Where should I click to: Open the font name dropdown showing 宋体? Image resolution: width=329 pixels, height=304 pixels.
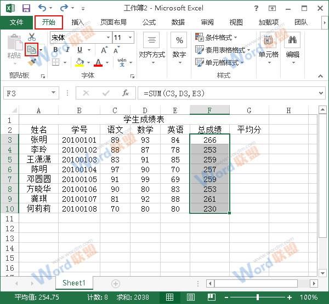(108, 37)
